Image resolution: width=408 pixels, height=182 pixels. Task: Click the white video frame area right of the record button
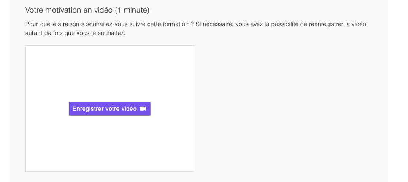coord(172,109)
